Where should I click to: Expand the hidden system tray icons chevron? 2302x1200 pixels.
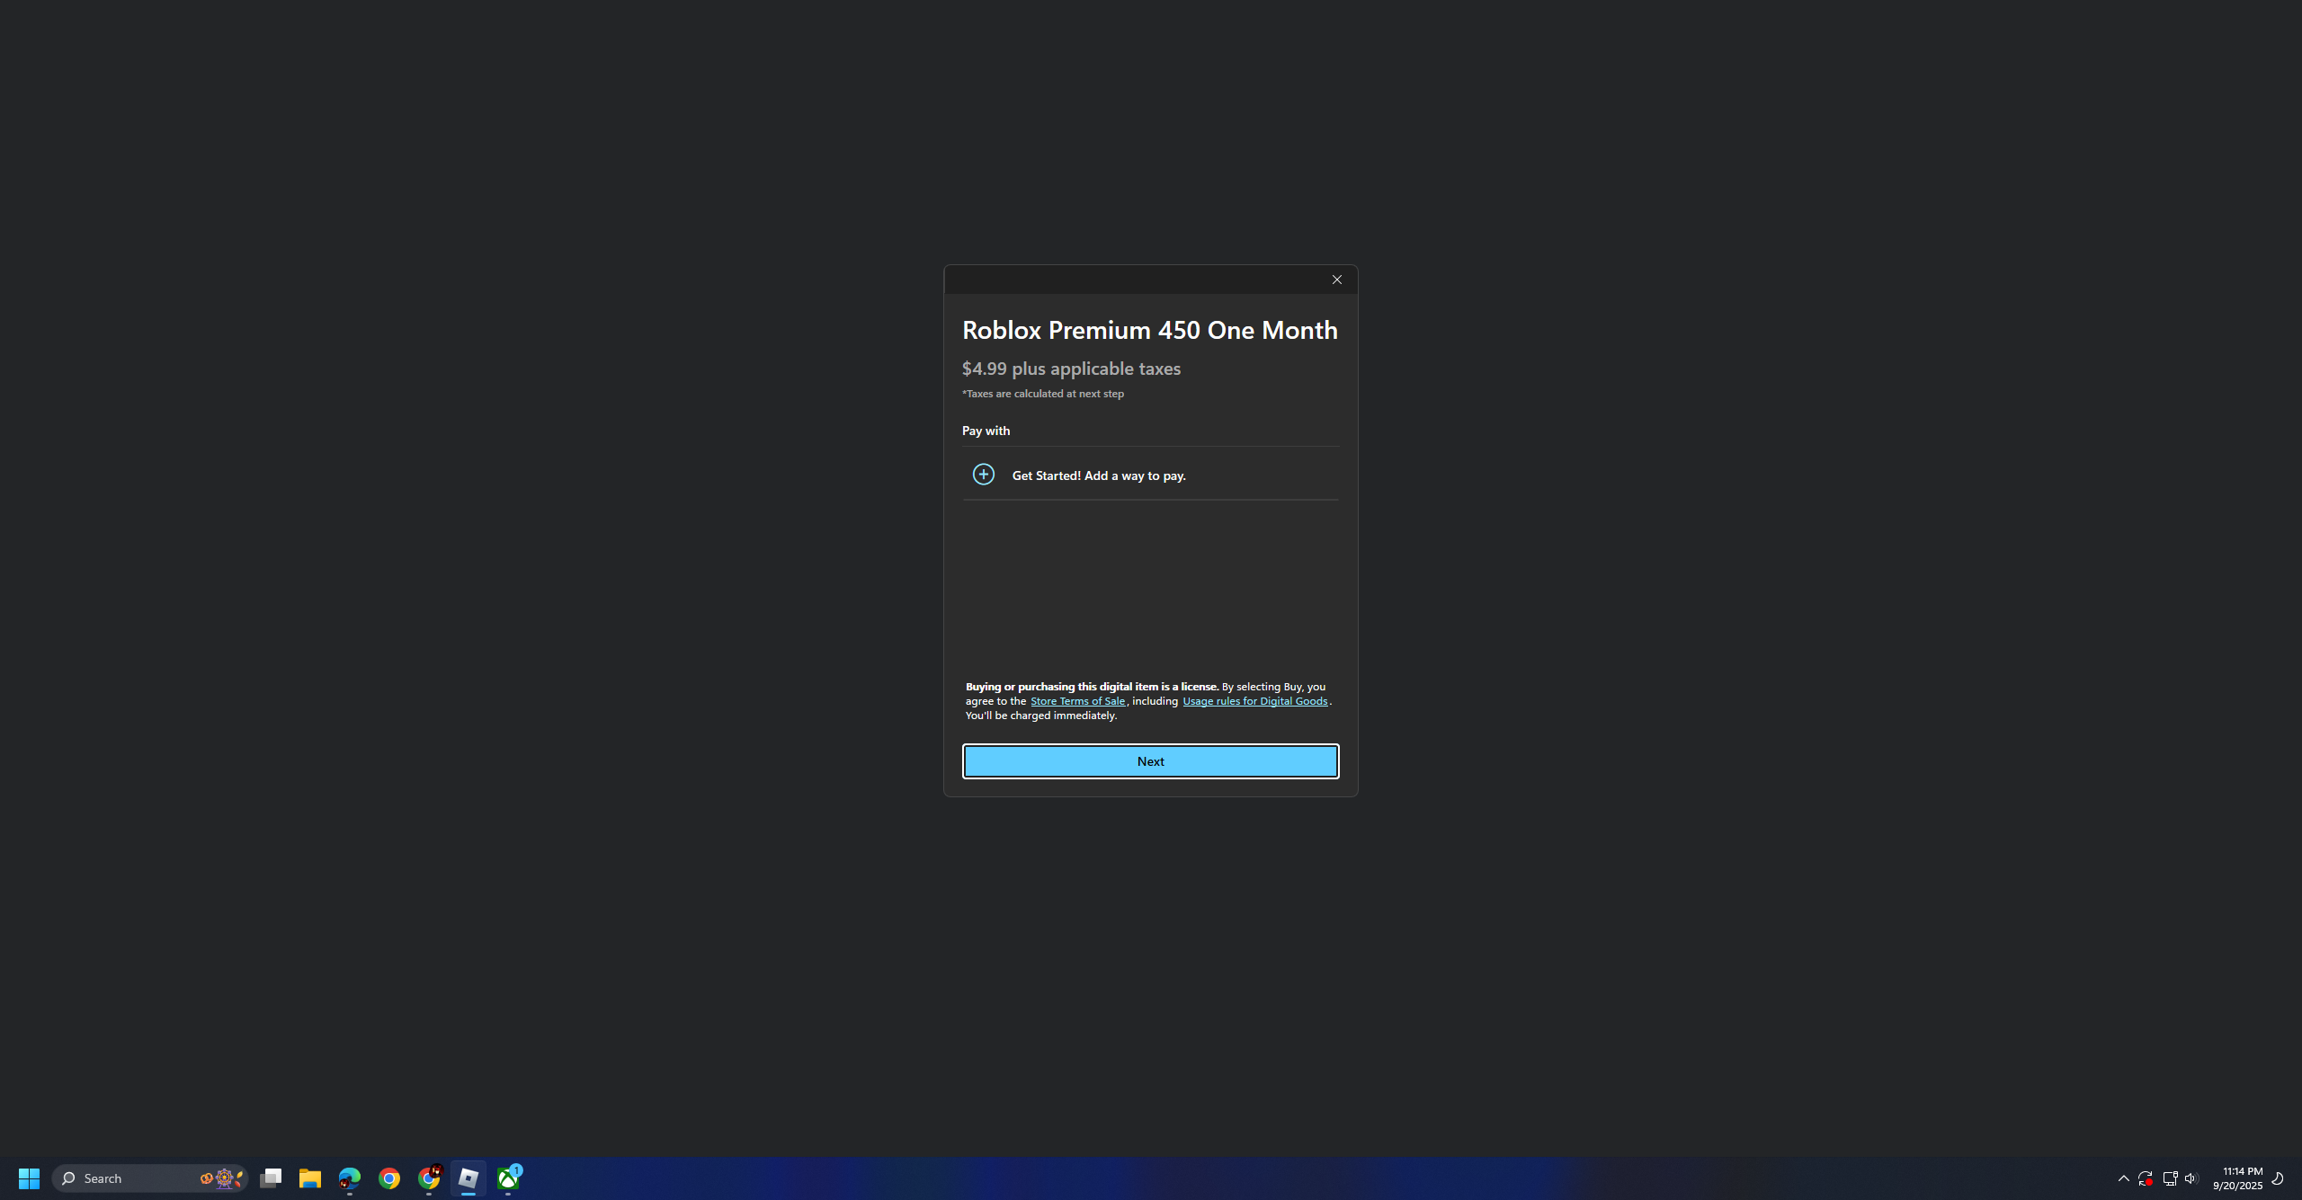coord(2123,1178)
